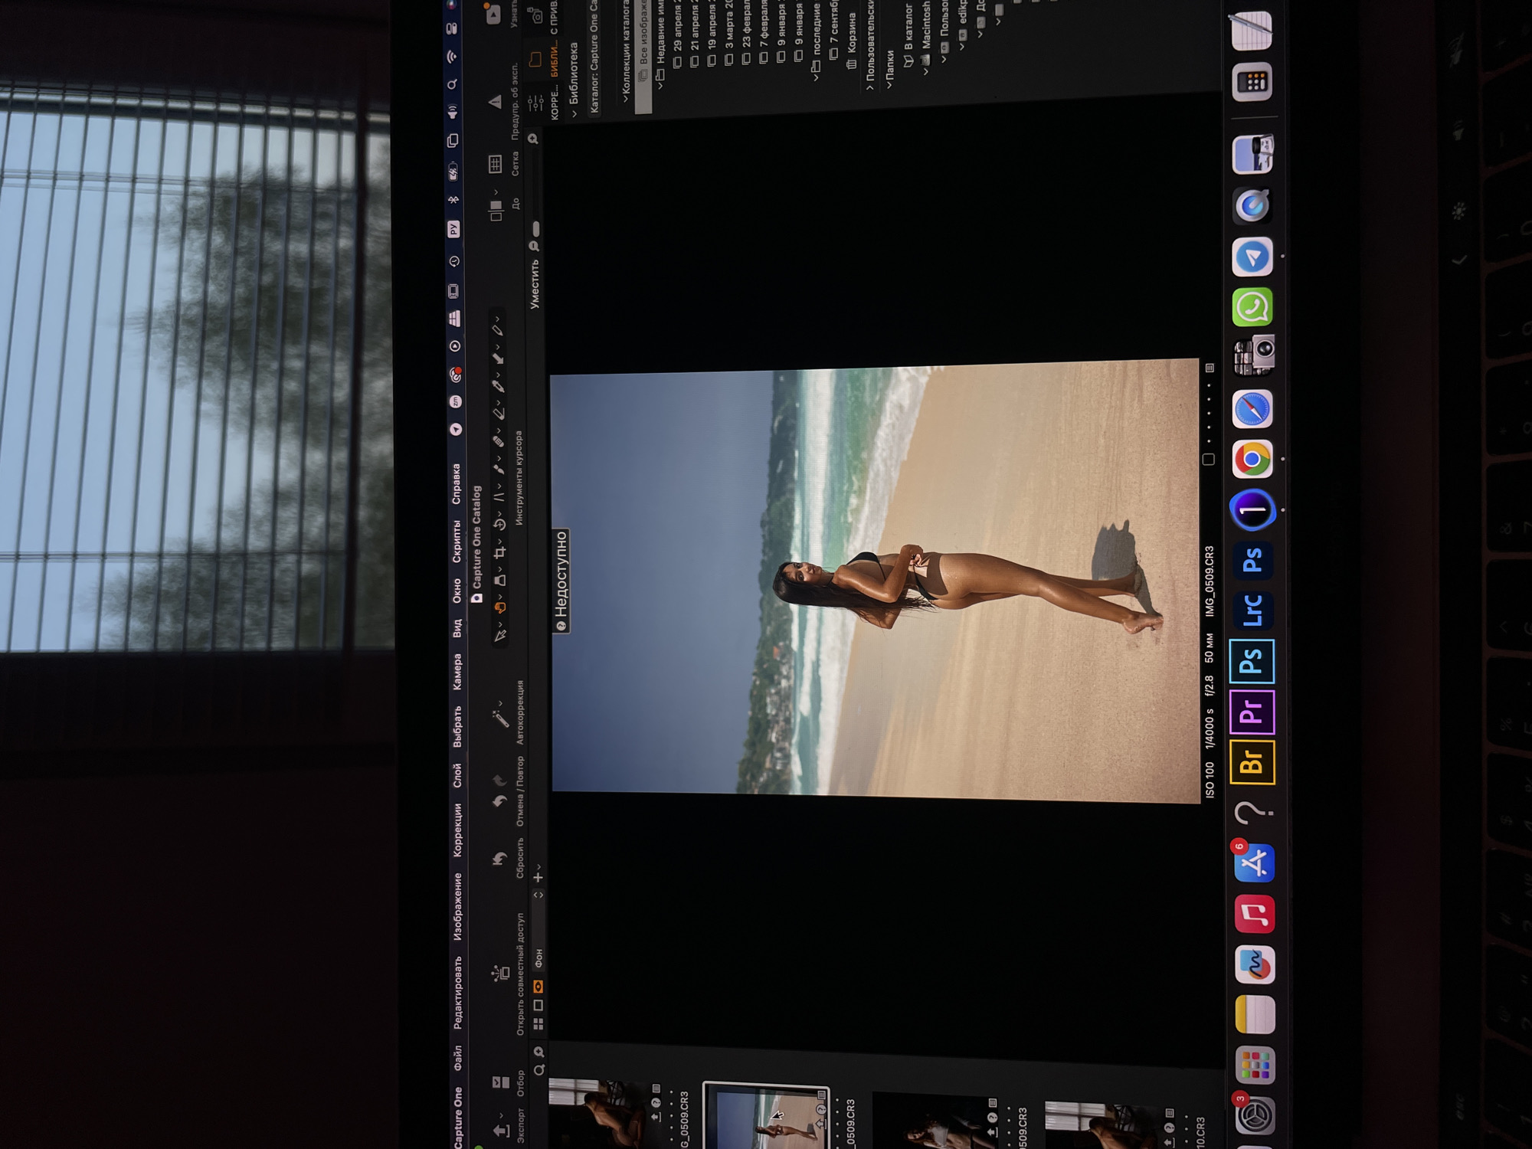The width and height of the screenshot is (1532, 1149).
Task: Open the Коррекции menu
Action: [457, 830]
